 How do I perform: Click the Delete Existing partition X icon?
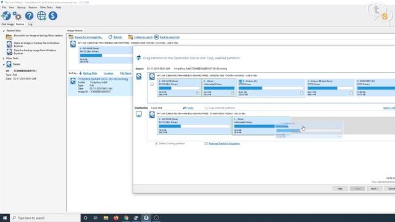[x=156, y=144]
